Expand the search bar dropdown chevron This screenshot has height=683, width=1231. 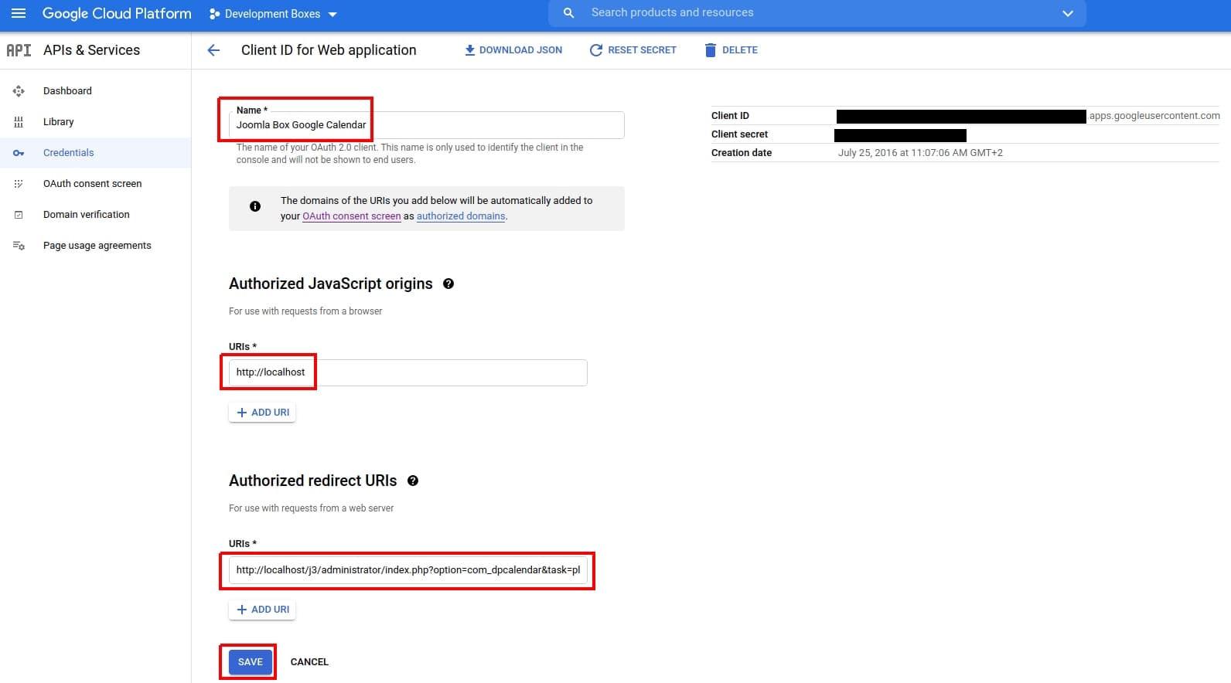click(x=1068, y=13)
